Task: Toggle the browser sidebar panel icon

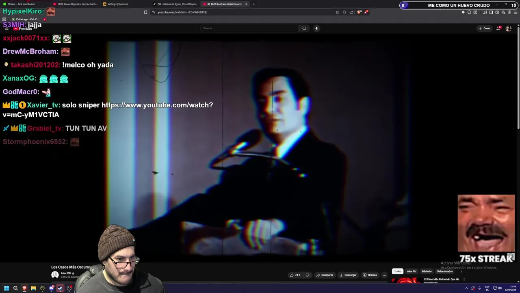Action: [491, 12]
